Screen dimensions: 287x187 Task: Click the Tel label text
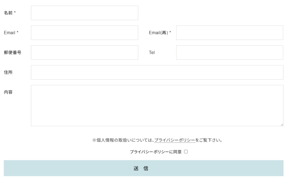[152, 53]
